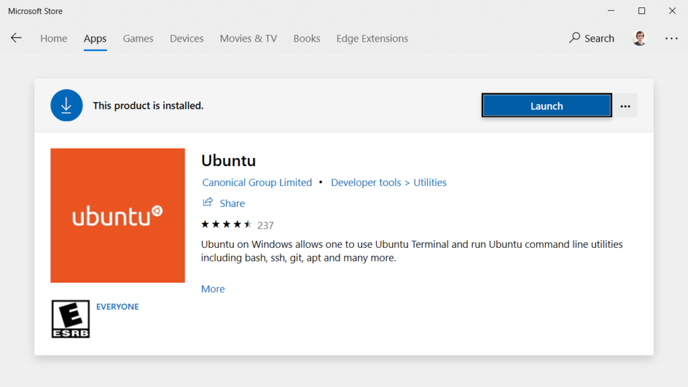Open the ellipsis menu beside Launch

[626, 105]
